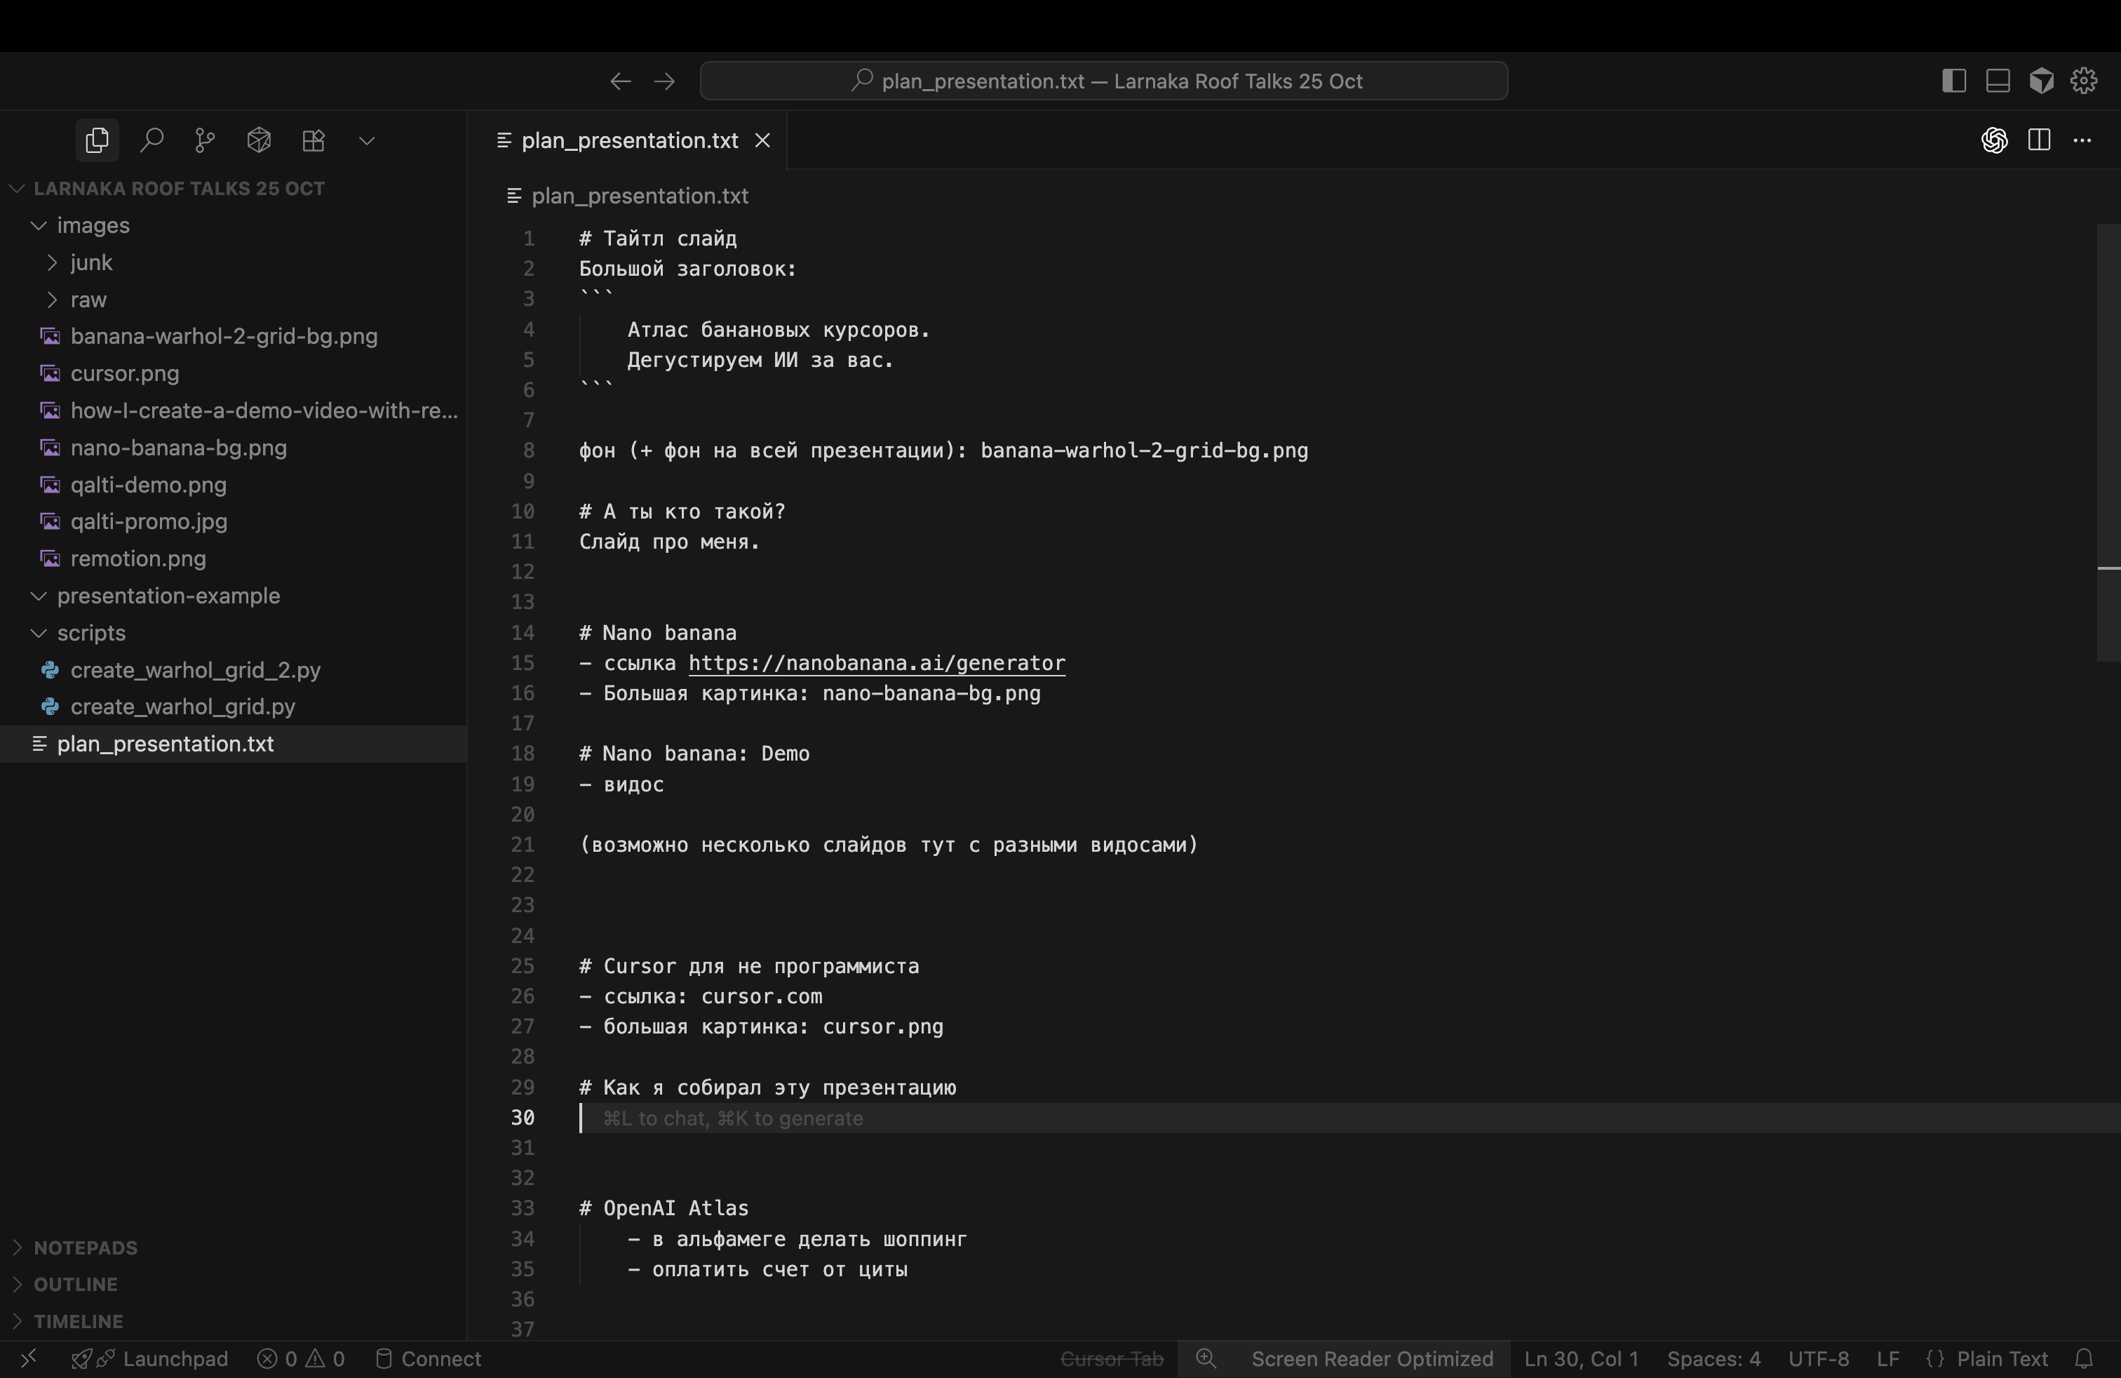This screenshot has width=2121, height=1378.
Task: Open the Extensions view icon
Action: [313, 140]
